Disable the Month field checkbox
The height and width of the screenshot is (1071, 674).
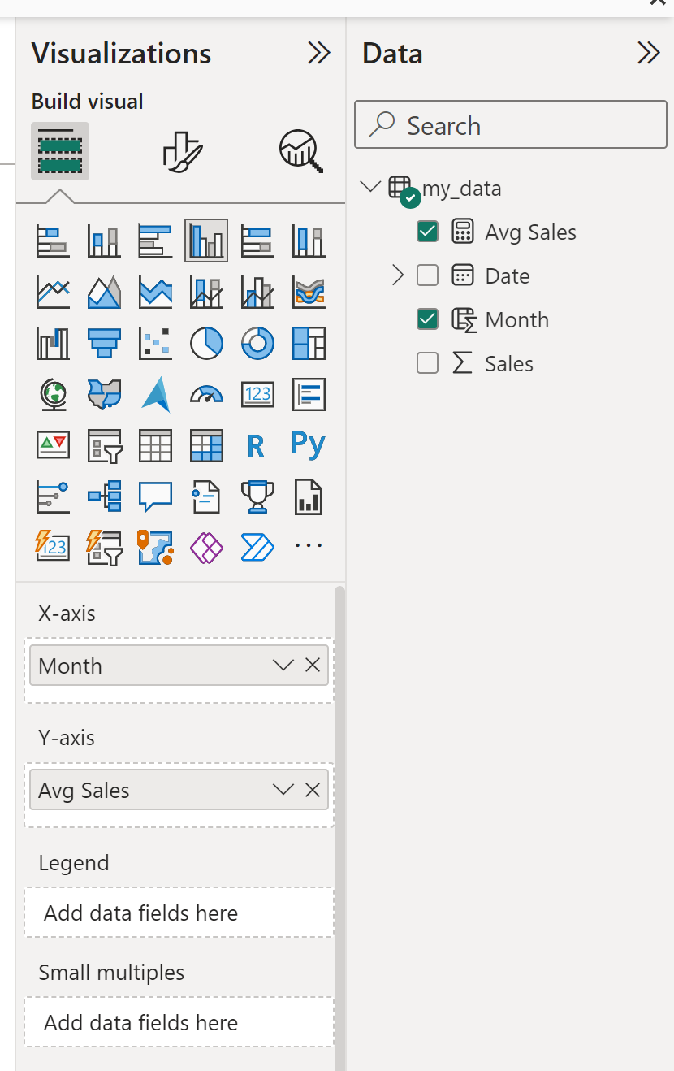pyautogui.click(x=427, y=319)
